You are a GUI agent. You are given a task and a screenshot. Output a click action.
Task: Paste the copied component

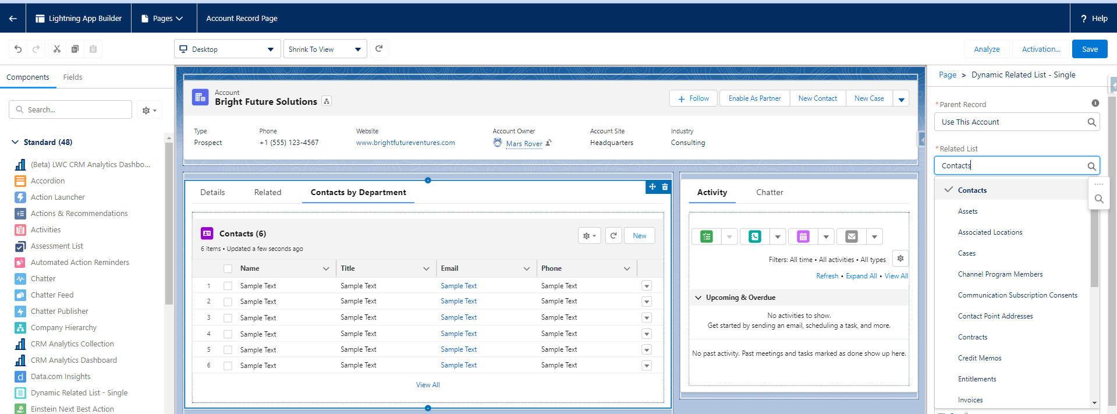click(93, 49)
